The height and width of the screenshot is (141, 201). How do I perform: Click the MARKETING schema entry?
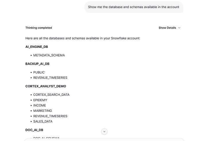point(42,111)
